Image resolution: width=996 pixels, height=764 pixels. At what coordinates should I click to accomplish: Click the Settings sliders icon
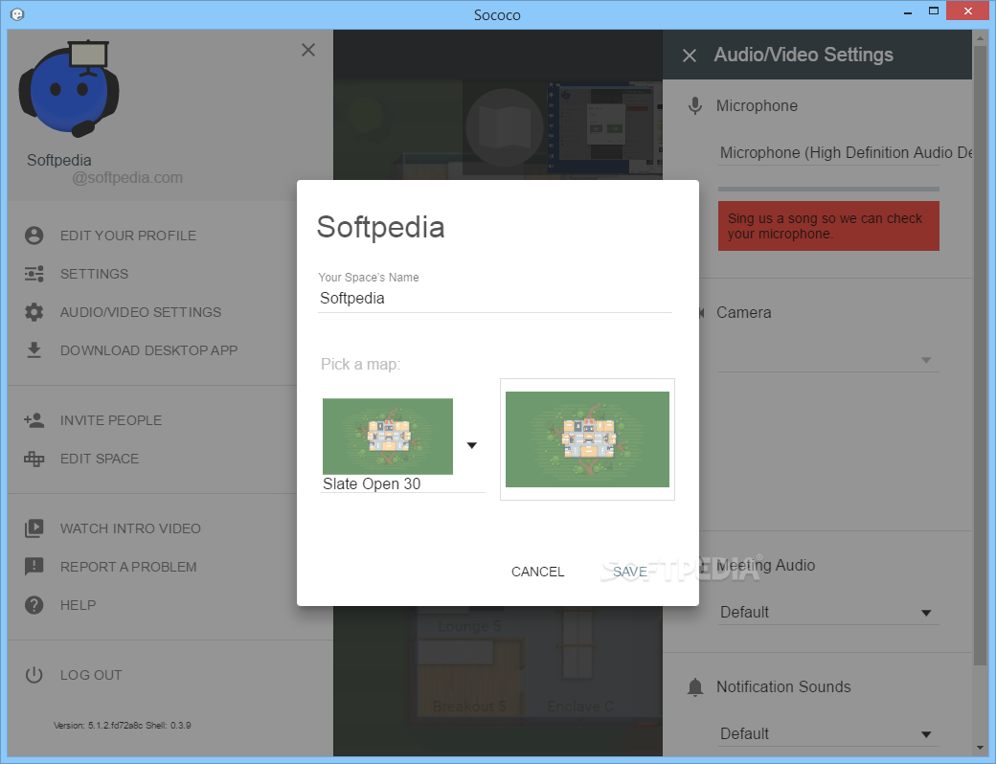(x=34, y=274)
